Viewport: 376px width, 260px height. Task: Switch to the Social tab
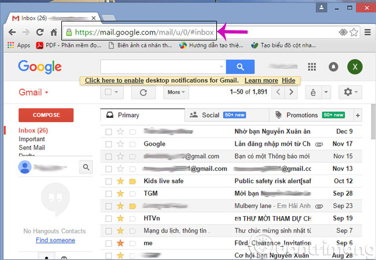(227, 115)
